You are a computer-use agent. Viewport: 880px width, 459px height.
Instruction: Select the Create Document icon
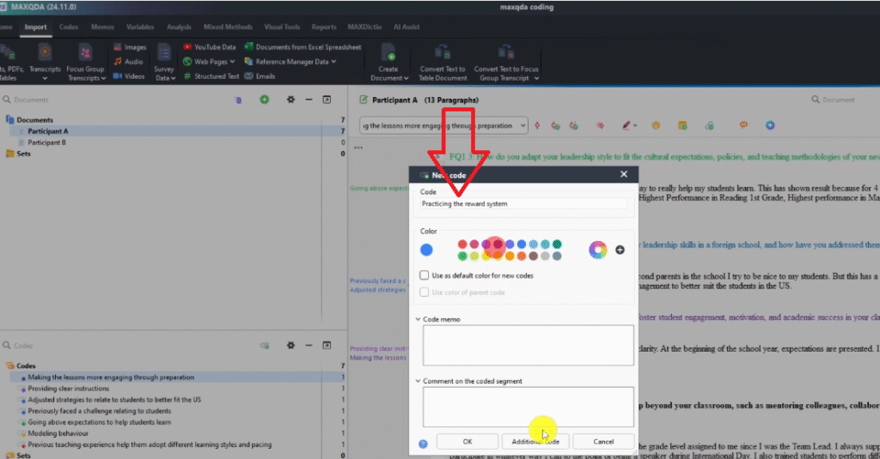[388, 52]
